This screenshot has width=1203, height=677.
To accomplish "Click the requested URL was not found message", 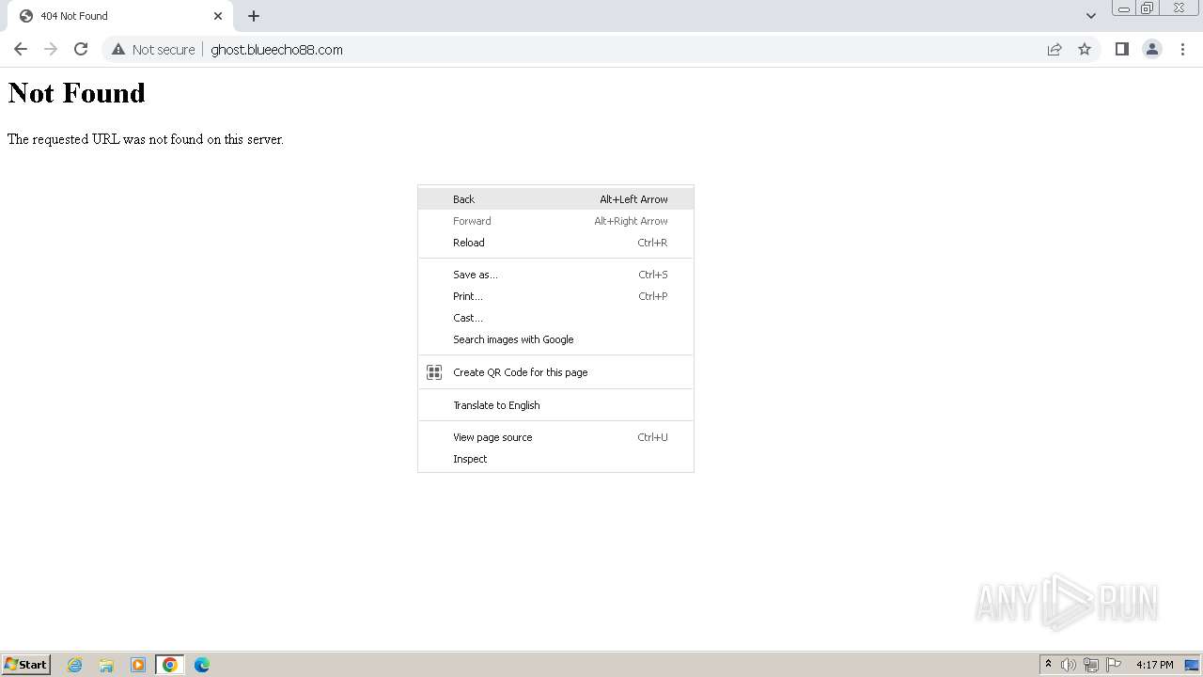I will coord(146,139).
